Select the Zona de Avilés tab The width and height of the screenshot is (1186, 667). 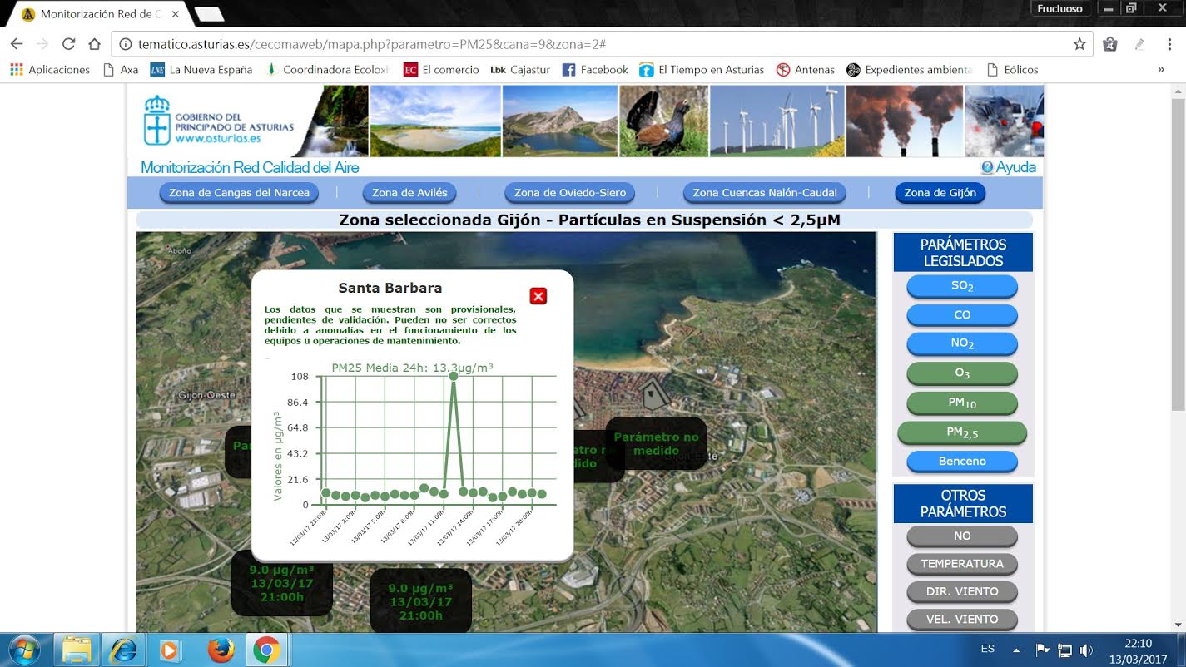[409, 193]
